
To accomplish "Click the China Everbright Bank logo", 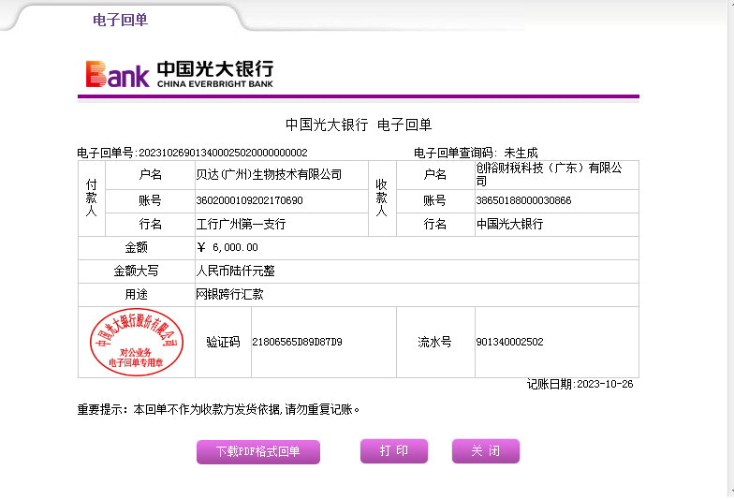I will [180, 74].
